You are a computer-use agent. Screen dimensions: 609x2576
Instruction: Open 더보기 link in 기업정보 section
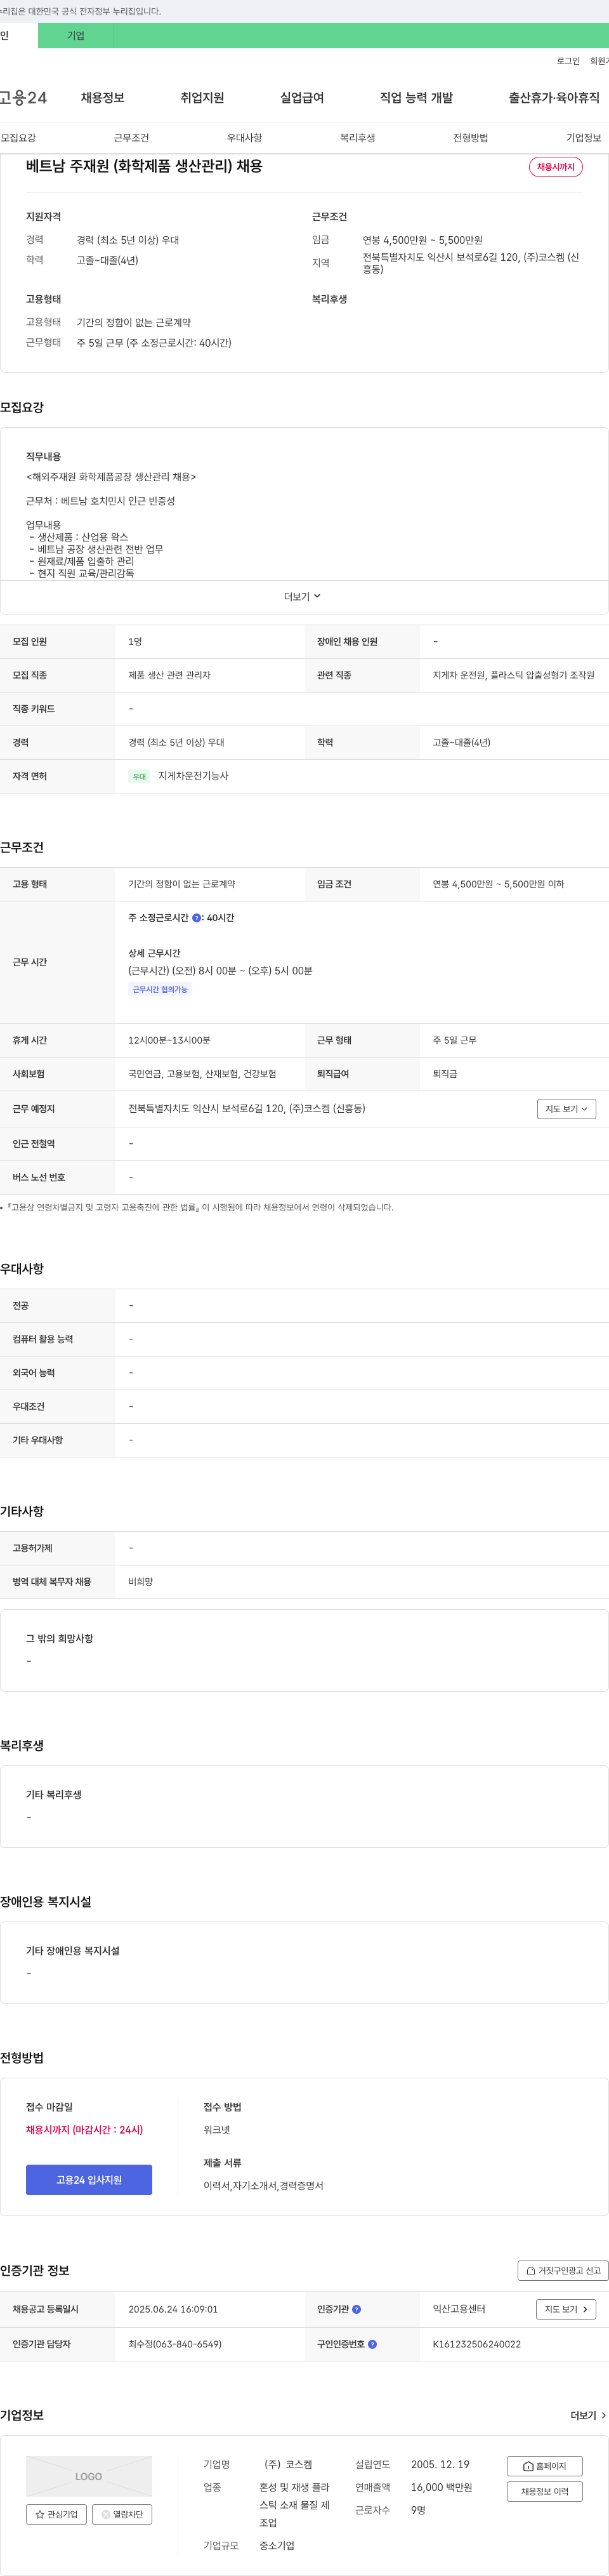(588, 2415)
